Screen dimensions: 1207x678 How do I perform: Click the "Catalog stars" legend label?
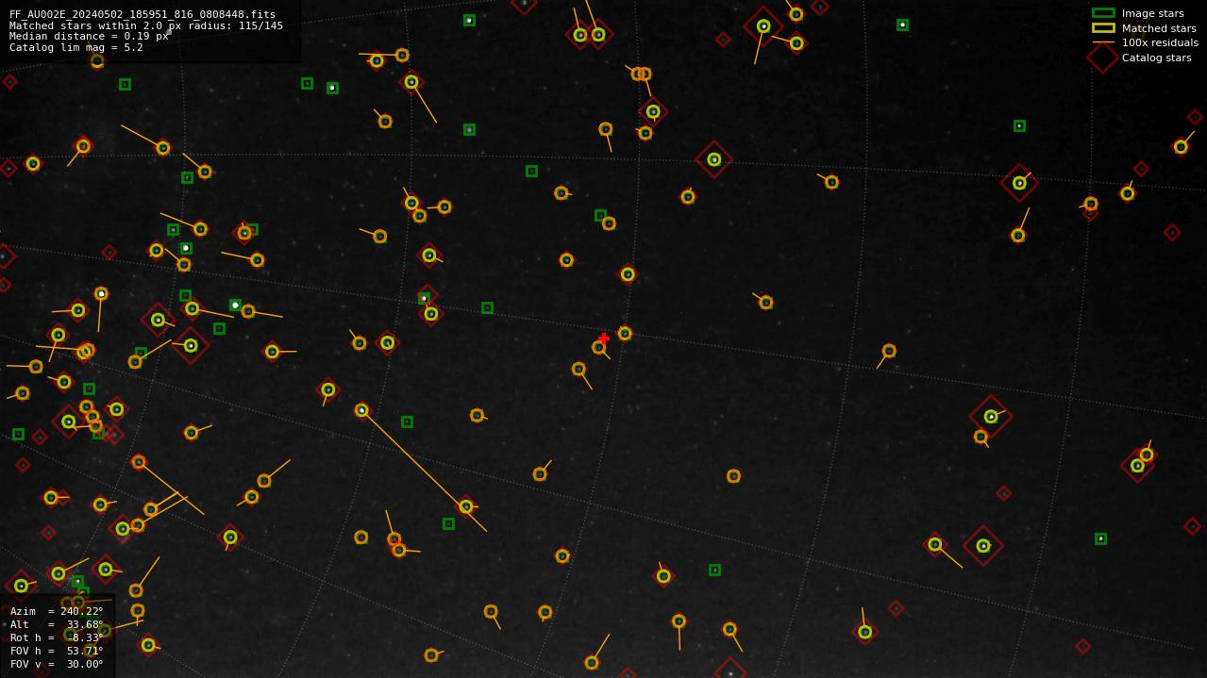(x=1156, y=58)
